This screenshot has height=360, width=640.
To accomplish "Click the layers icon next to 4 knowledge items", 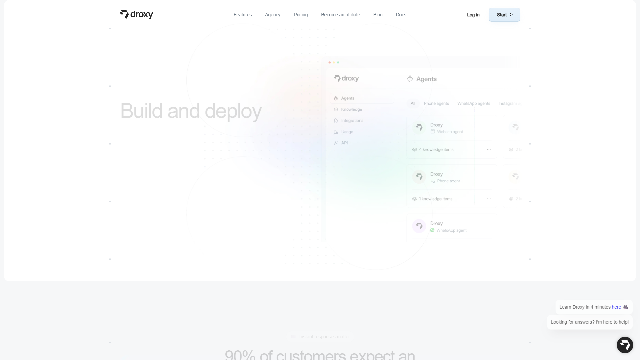I will [x=414, y=149].
